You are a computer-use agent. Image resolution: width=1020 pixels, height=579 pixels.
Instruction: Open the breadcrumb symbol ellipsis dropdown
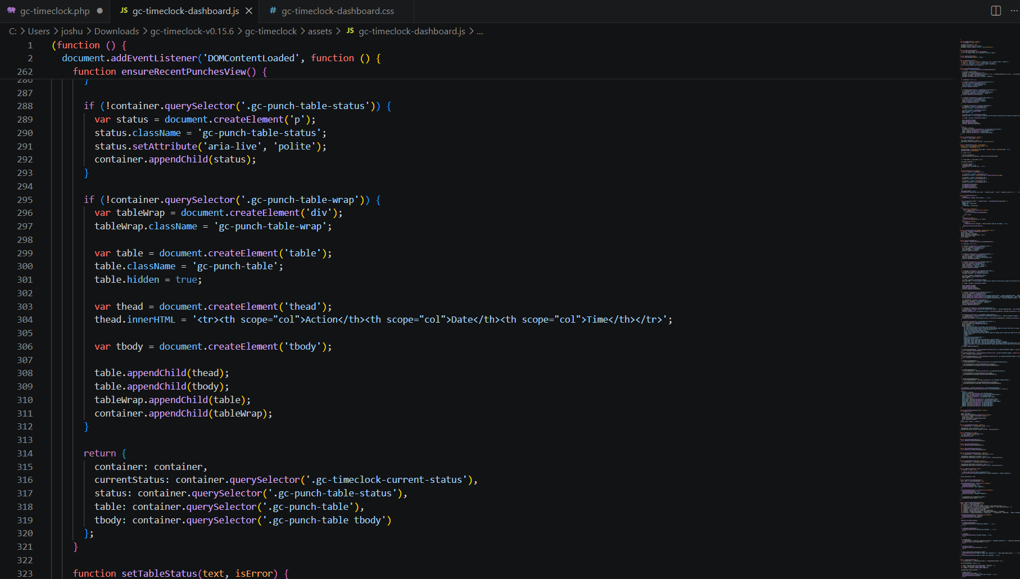point(480,31)
